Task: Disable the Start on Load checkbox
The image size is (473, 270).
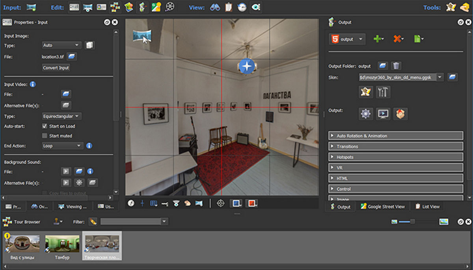Action: (45, 126)
